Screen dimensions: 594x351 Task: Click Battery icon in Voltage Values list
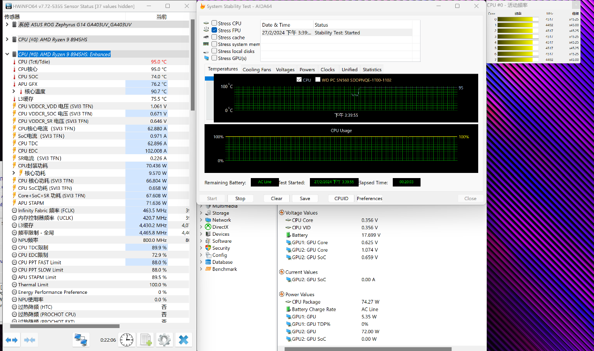click(288, 235)
